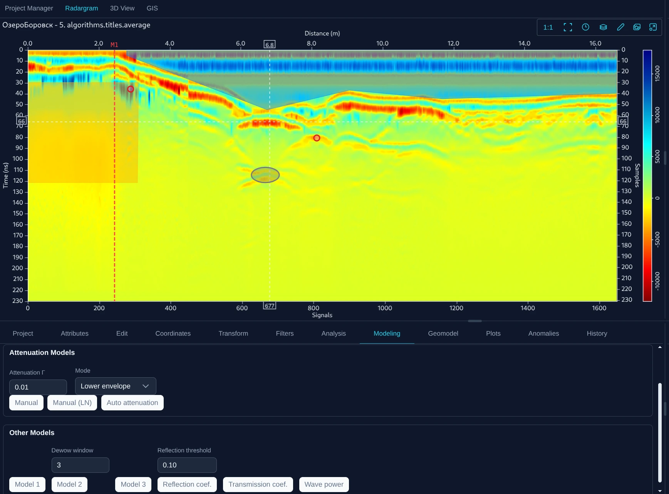Screen dimensions: 669x494
Task: Enable Manual attenuation mode
Action: [x=26, y=402]
